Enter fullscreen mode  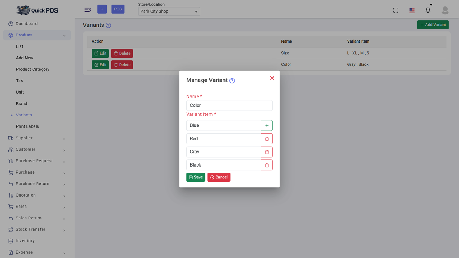396,10
